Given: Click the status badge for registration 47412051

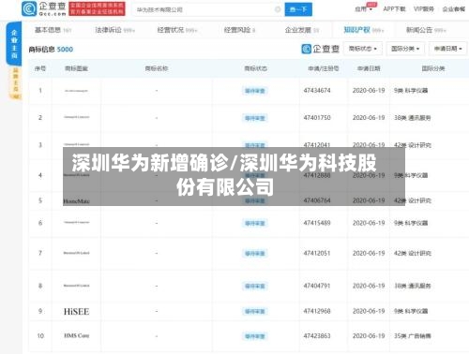Looking at the screenshot, I should point(255,254).
